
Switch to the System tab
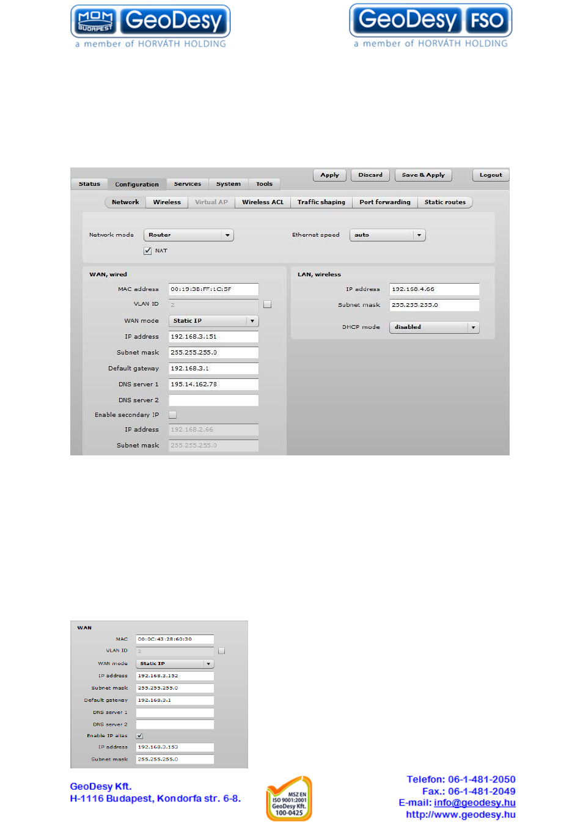click(229, 184)
